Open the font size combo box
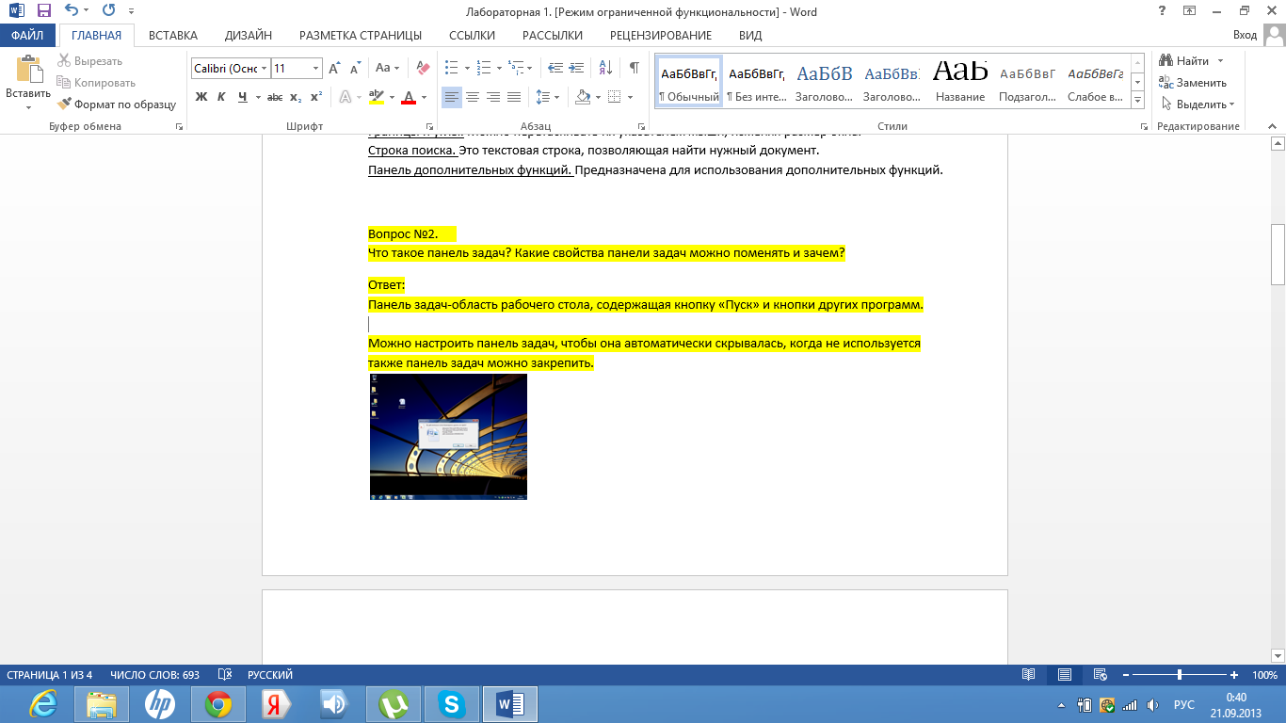The width and height of the screenshot is (1286, 723). [297, 69]
